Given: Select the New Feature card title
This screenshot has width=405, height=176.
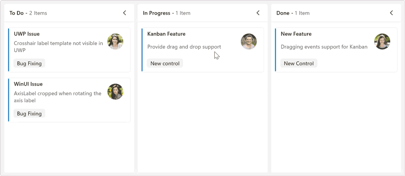Looking at the screenshot, I should [x=296, y=34].
